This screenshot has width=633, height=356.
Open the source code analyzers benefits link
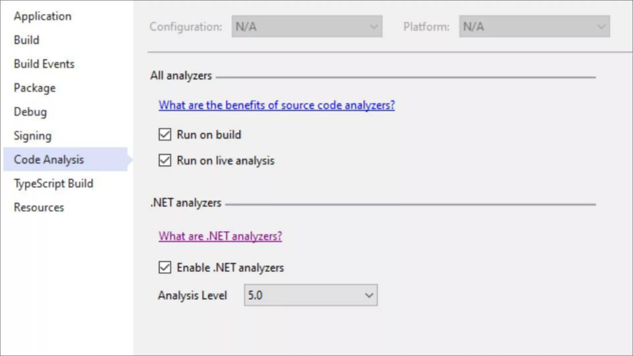(x=276, y=105)
